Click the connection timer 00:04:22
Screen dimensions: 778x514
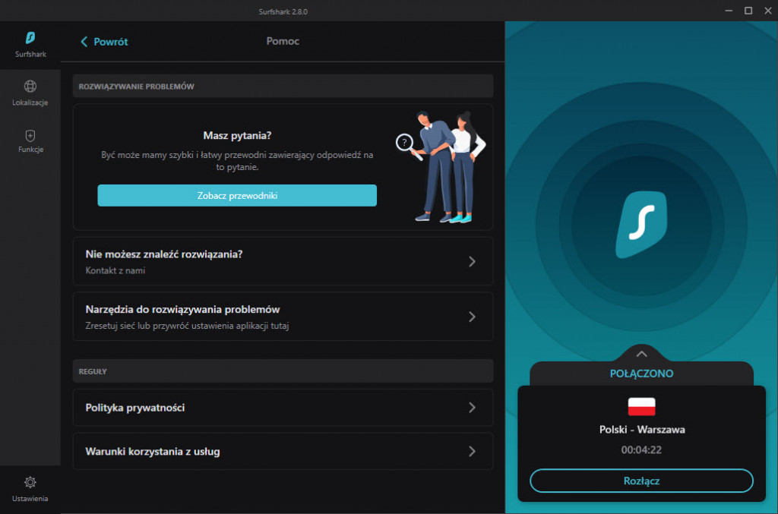(641, 450)
